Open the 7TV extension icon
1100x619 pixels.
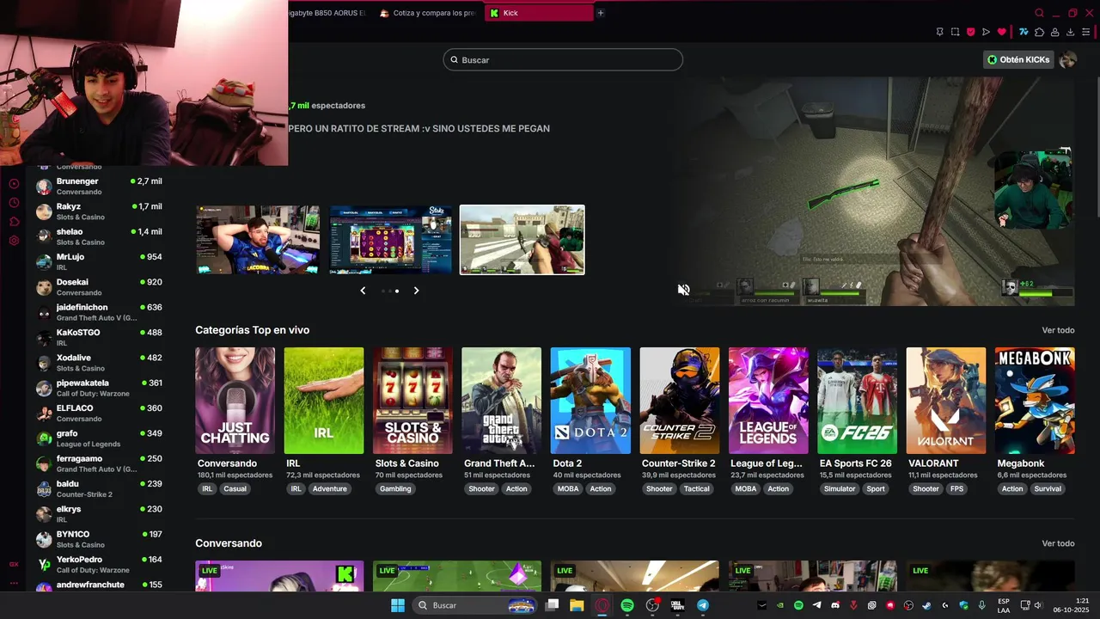coord(1024,32)
